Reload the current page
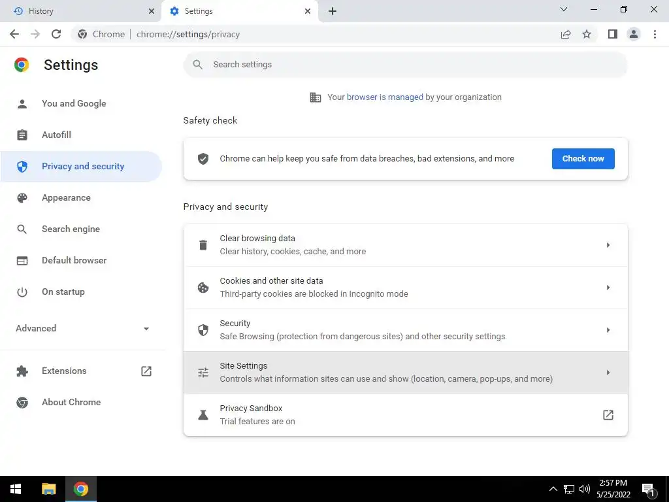 tap(56, 34)
